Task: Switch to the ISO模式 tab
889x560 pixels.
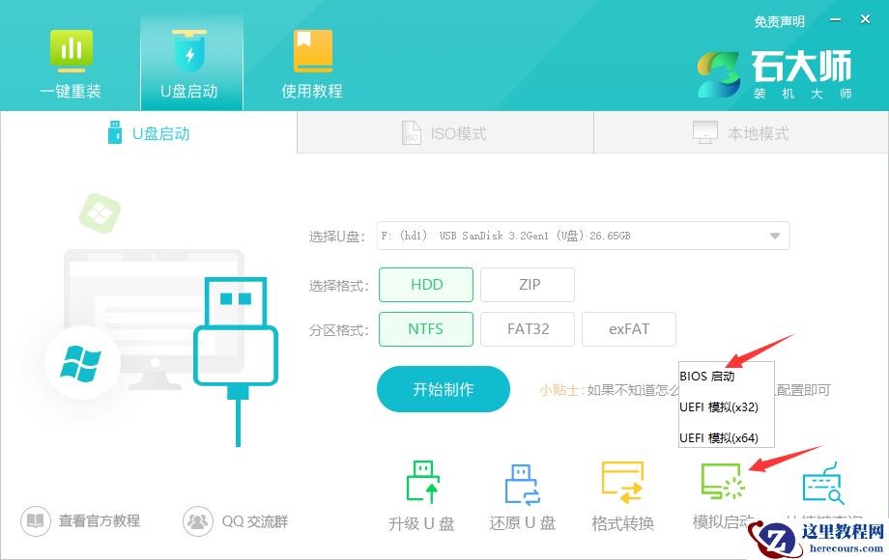Action: (x=444, y=132)
